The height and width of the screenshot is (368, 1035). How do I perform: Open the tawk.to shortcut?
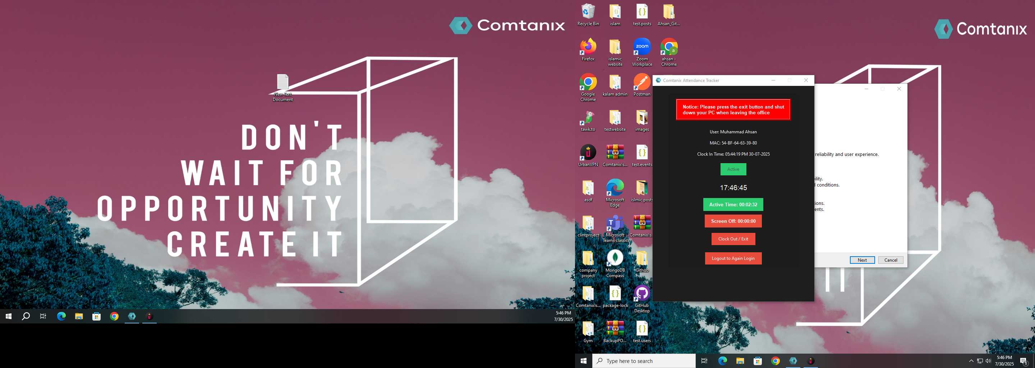point(588,120)
